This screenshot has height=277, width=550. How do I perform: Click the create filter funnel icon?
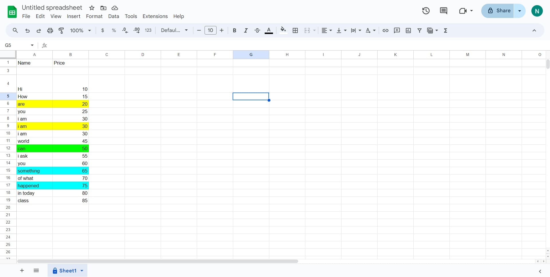click(419, 31)
